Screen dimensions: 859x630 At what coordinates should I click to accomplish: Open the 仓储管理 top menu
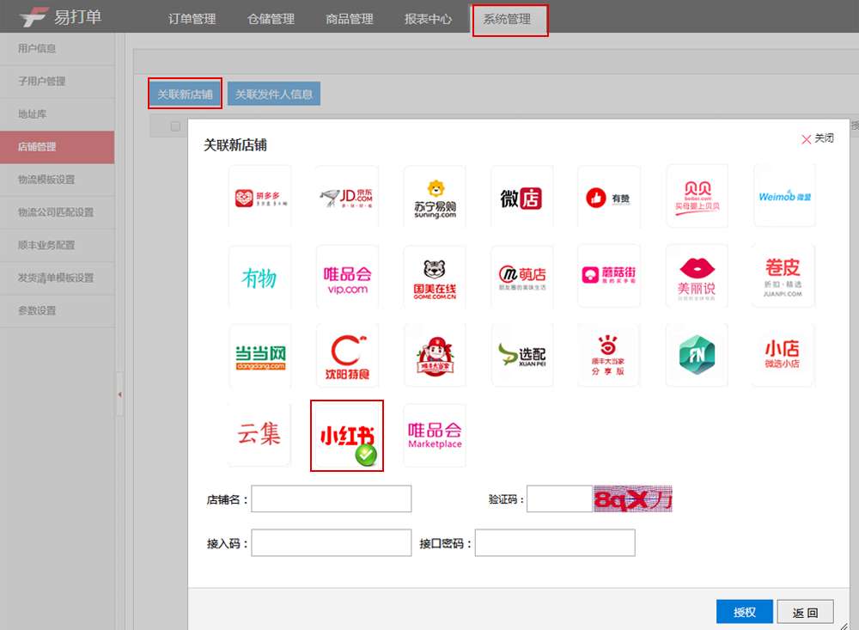tap(271, 19)
